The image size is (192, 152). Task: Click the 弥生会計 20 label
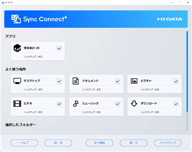32,48
